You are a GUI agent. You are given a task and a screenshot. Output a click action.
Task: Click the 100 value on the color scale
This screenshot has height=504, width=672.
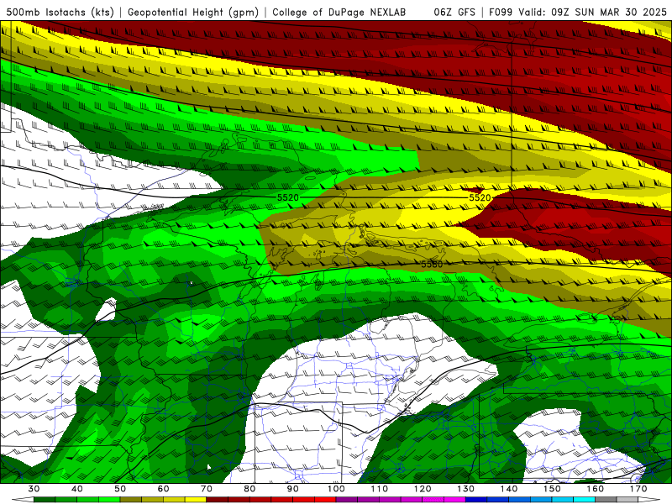[337, 489]
